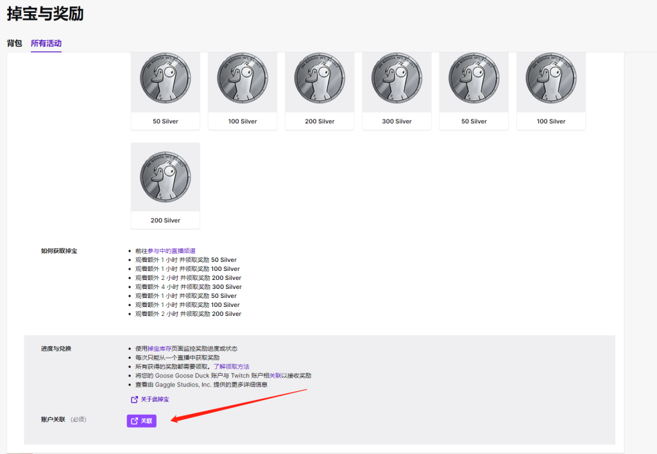
Task: Follow the 掉宝库存 page link
Action: coord(159,348)
